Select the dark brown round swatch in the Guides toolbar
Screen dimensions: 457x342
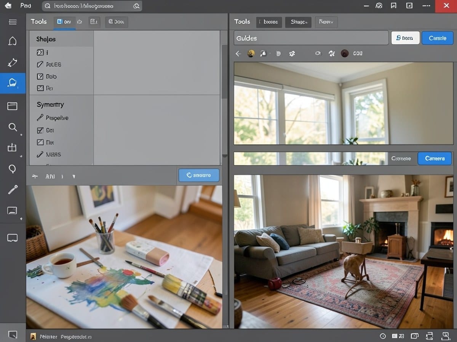tap(345, 54)
